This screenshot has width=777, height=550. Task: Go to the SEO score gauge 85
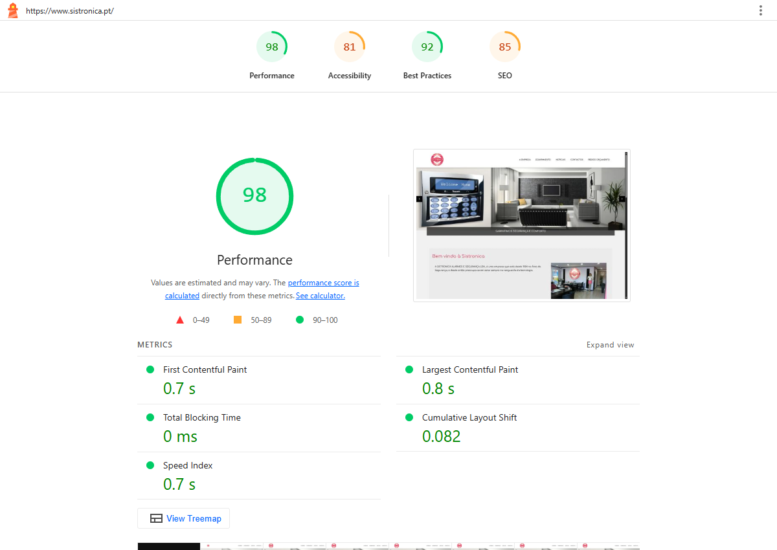point(505,56)
